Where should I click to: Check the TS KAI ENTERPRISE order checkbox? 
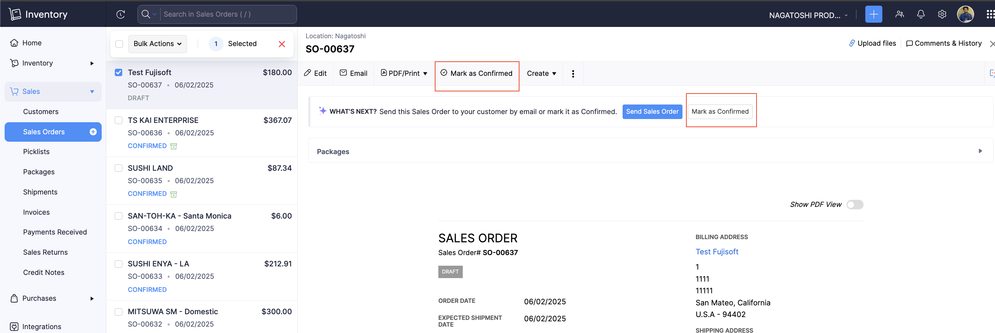point(119,120)
